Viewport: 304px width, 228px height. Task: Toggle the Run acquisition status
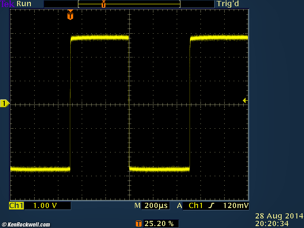pos(24,4)
